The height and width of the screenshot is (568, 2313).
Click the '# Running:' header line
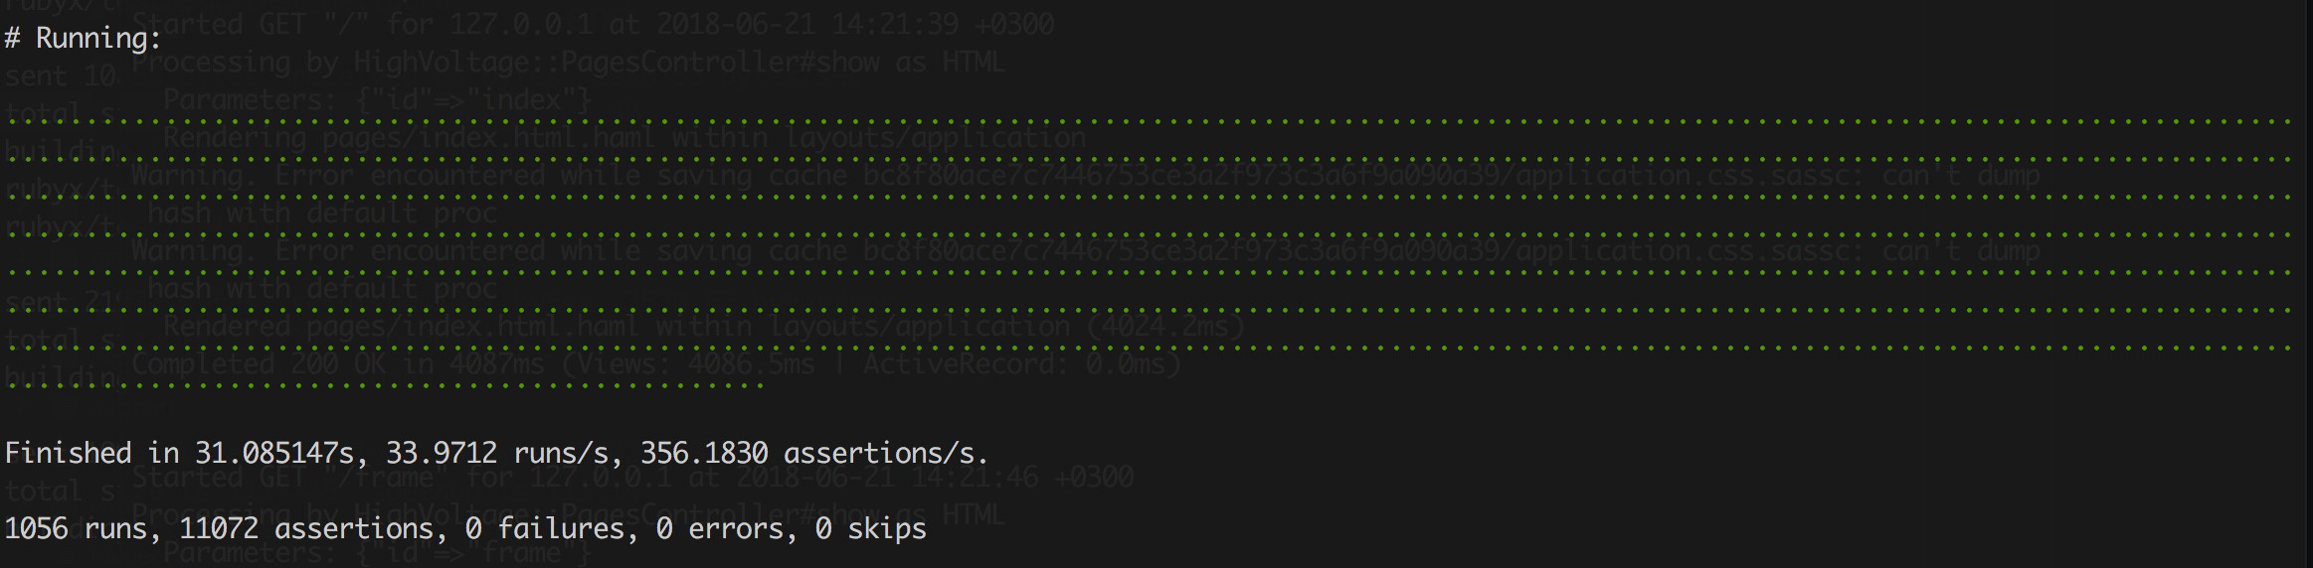[83, 39]
